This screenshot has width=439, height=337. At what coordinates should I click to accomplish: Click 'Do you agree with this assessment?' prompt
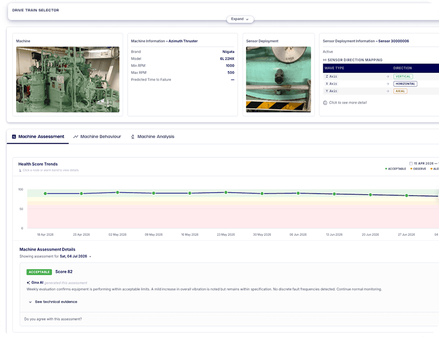(53, 319)
